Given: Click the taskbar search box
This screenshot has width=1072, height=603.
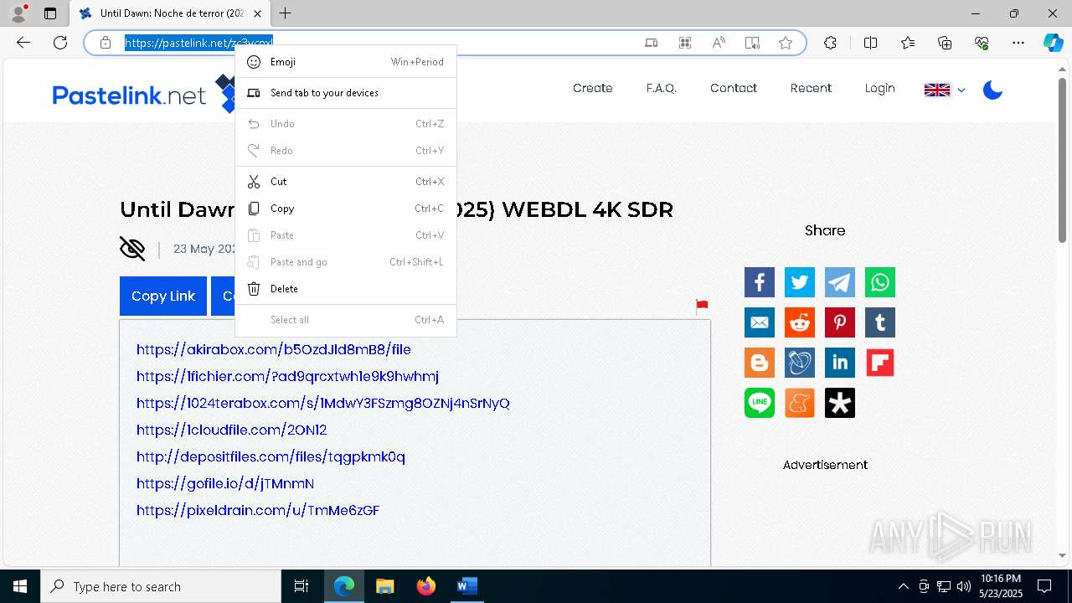Looking at the screenshot, I should point(161,586).
